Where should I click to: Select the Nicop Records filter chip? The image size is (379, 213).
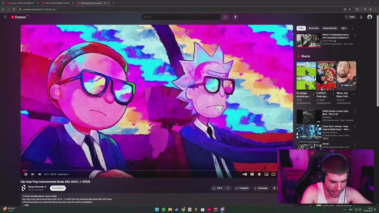coord(330,28)
